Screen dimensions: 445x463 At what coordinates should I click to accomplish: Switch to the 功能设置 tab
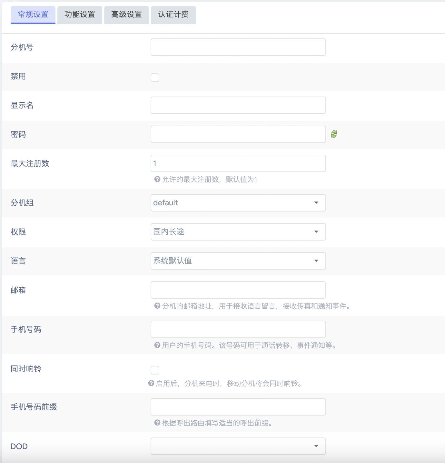coord(79,15)
